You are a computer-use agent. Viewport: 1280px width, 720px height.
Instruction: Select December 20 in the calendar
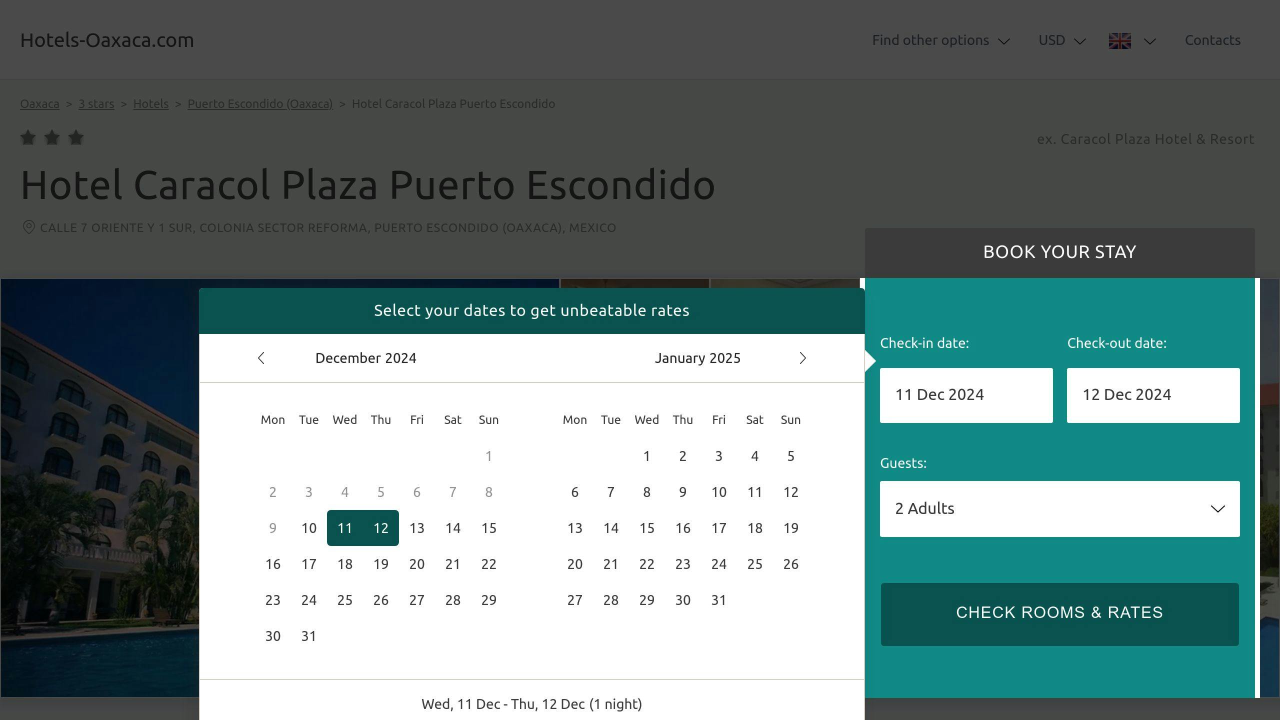(x=416, y=564)
